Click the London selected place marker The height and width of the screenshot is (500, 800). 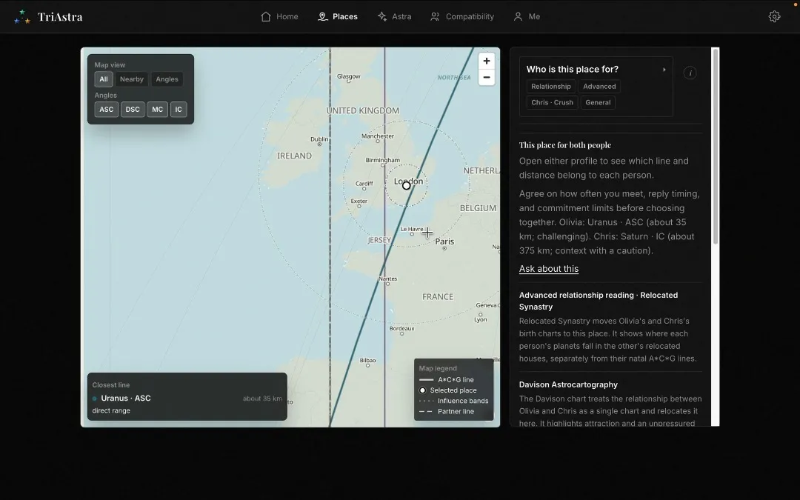[x=406, y=186]
